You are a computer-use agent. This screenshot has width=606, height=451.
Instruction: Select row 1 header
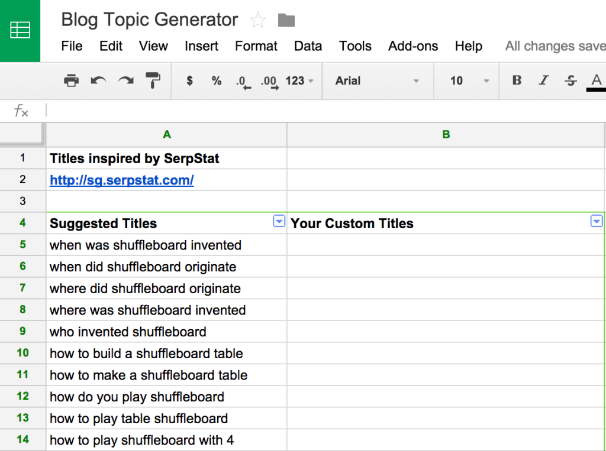[22, 158]
